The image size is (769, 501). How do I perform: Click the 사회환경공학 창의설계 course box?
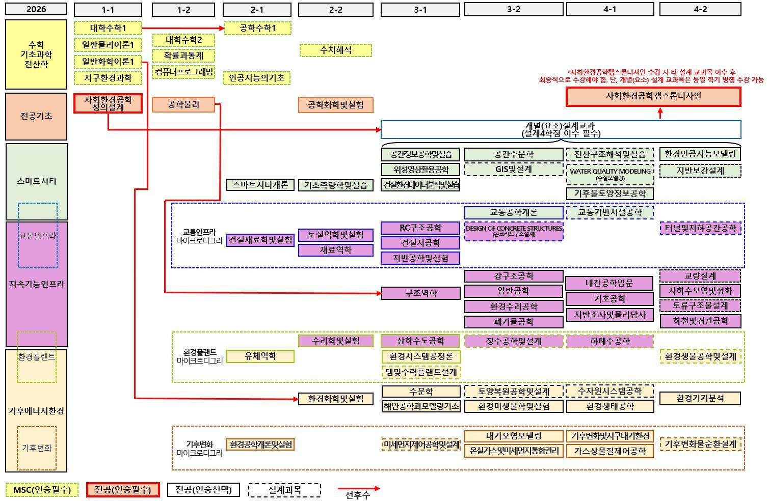tap(108, 103)
